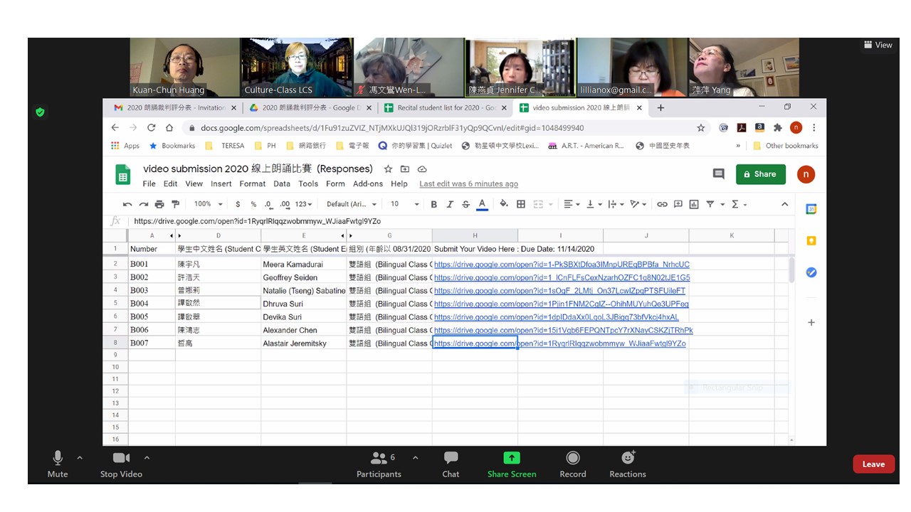
Task: Star the video submission spreadsheet
Action: point(388,169)
